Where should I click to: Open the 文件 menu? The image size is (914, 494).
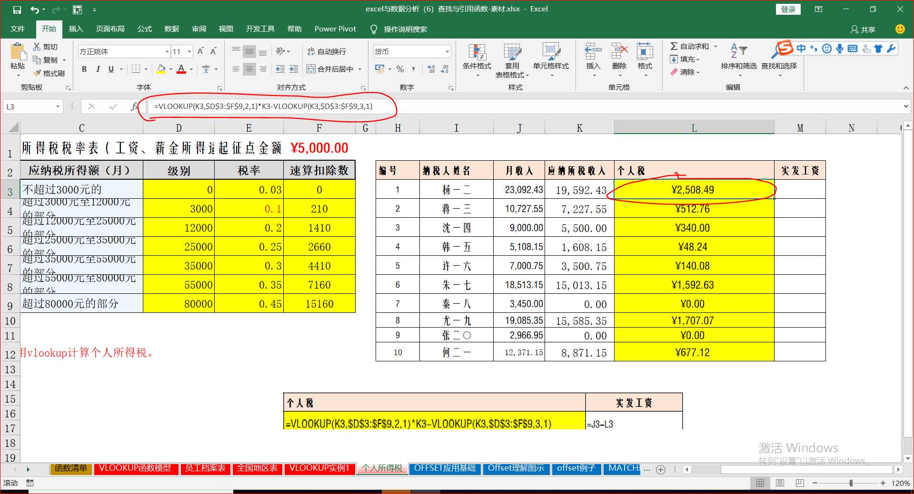18,29
